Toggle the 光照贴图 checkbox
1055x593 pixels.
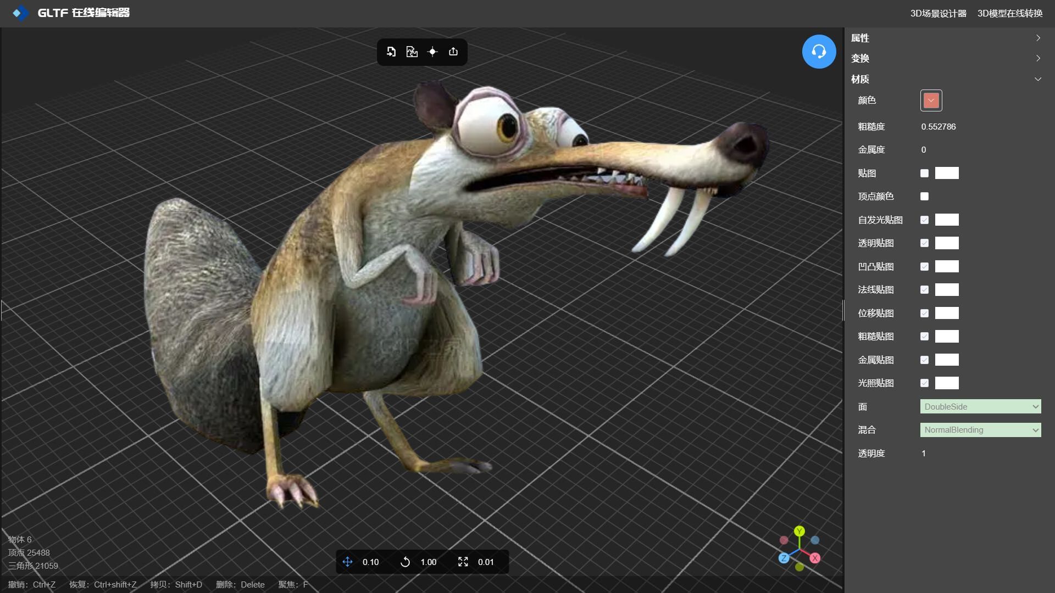[924, 383]
